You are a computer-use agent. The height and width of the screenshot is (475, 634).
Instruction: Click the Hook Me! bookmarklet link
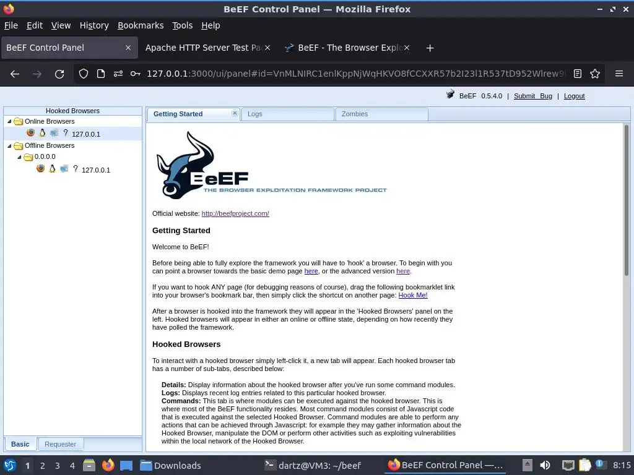point(413,295)
